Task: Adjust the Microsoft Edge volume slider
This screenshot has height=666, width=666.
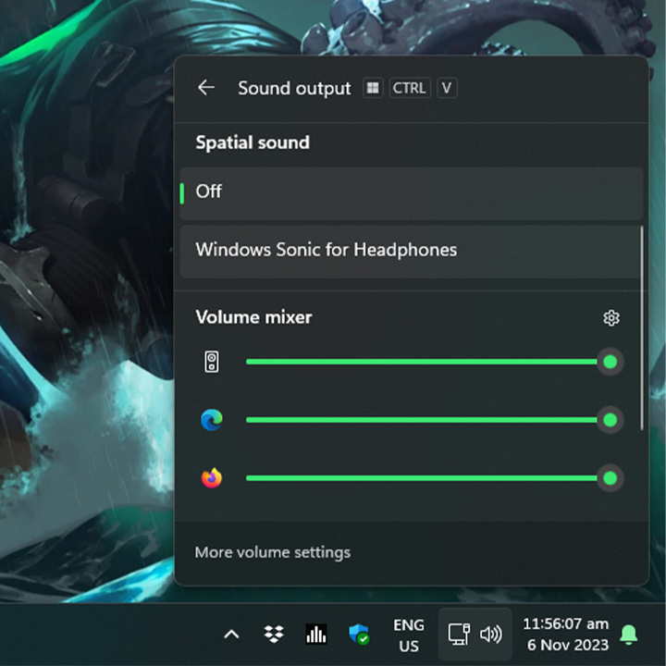Action: pos(435,420)
